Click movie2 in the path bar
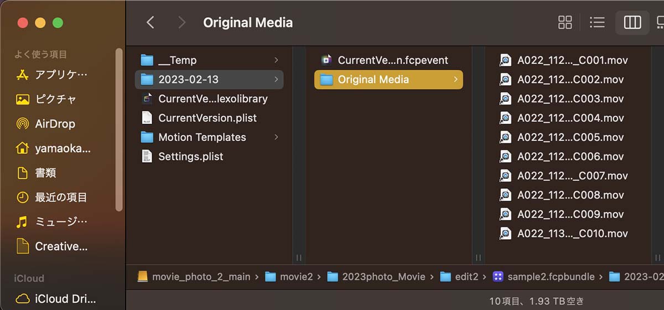 coord(289,276)
